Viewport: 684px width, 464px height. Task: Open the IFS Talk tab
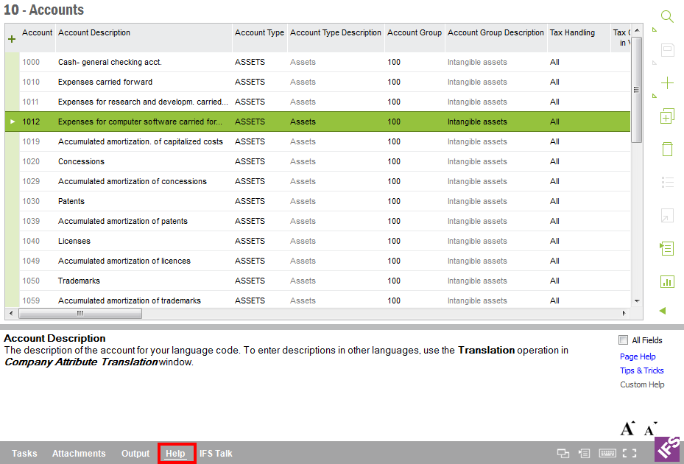(216, 454)
